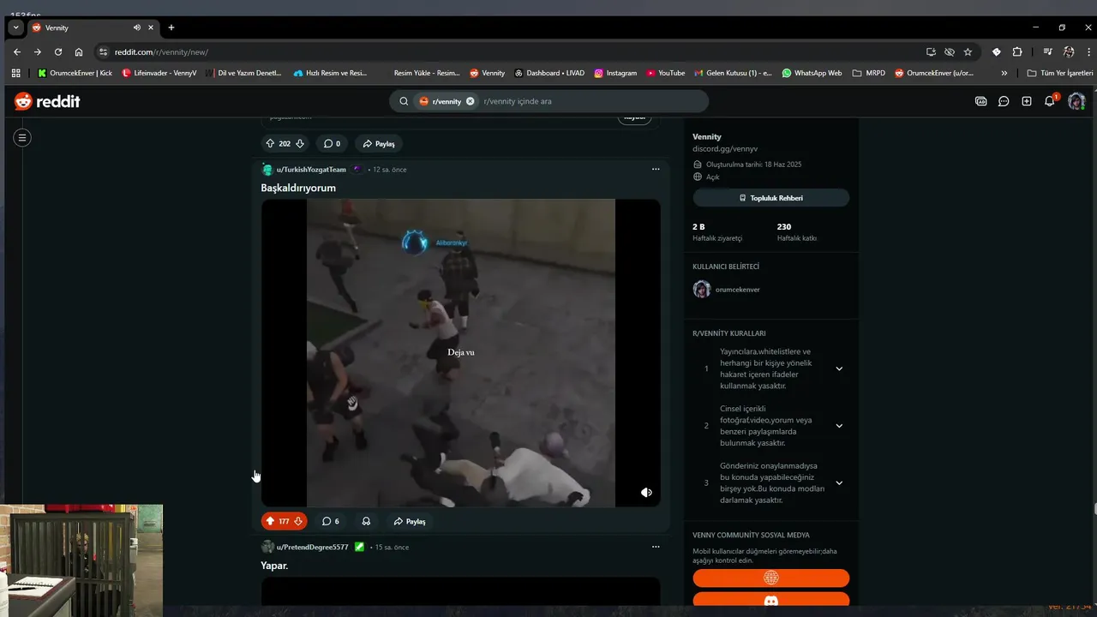Viewport: 1097px width, 617px height.
Task: Open WhatsApp Web bookmark
Action: [812, 73]
